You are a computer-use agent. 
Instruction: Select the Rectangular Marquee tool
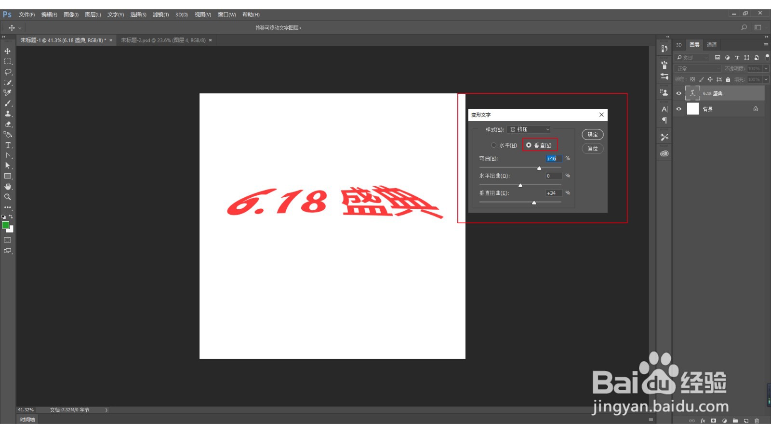click(x=8, y=62)
